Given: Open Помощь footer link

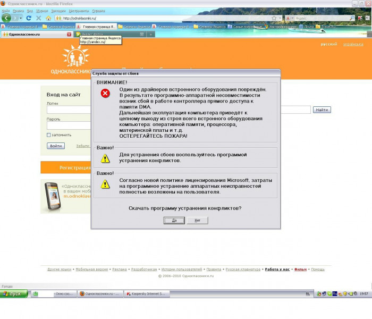Looking at the screenshot, I should [318, 270].
